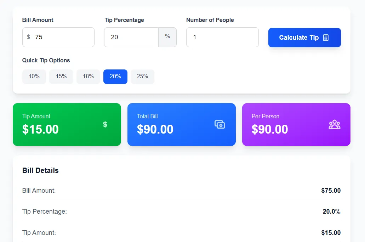The image size is (365, 242).
Task: Click the percent symbol beside Tip Percentage
Action: pyautogui.click(x=167, y=36)
